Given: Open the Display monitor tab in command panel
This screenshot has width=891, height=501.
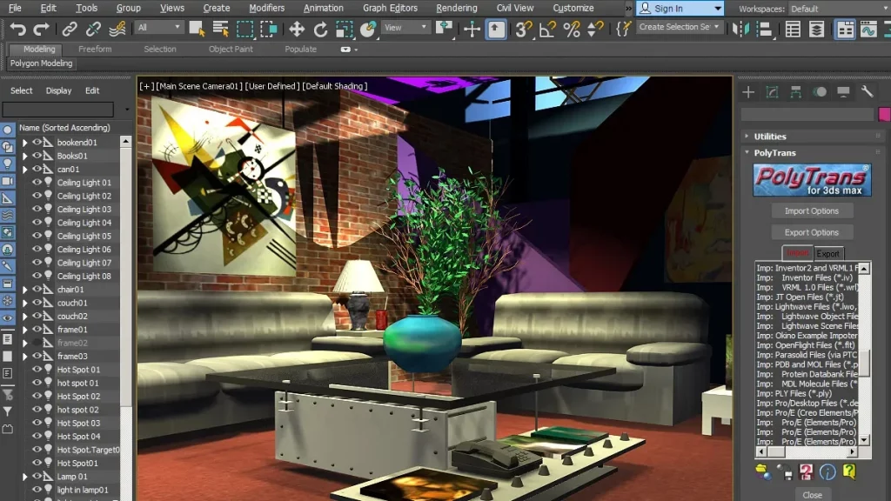Looking at the screenshot, I should tap(843, 92).
